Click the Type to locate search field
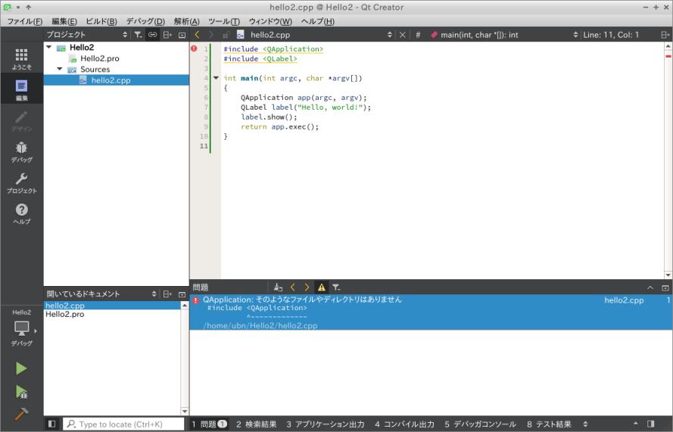Image resolution: width=673 pixels, height=432 pixels. [x=123, y=424]
